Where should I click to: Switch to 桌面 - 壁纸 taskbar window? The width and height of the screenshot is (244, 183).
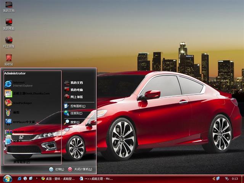coord(57,178)
